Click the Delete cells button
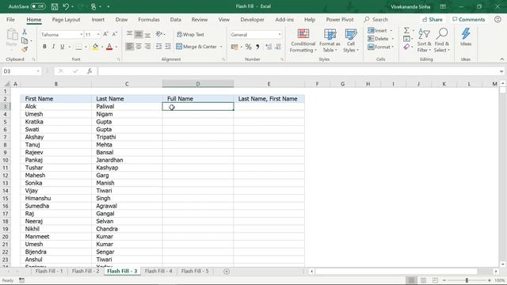507x285 pixels. tap(381, 39)
